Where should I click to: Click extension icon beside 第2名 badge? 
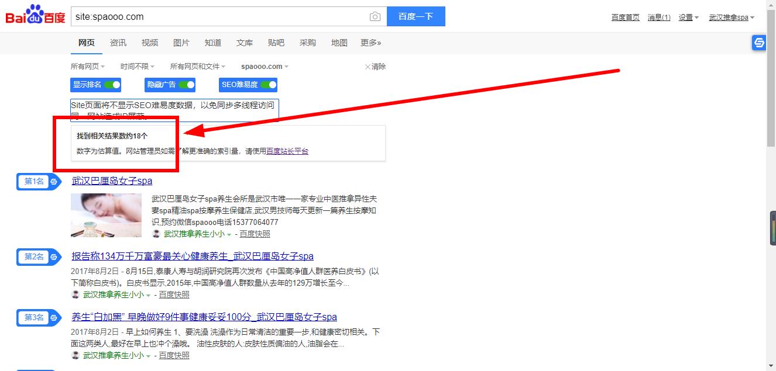coord(54,256)
